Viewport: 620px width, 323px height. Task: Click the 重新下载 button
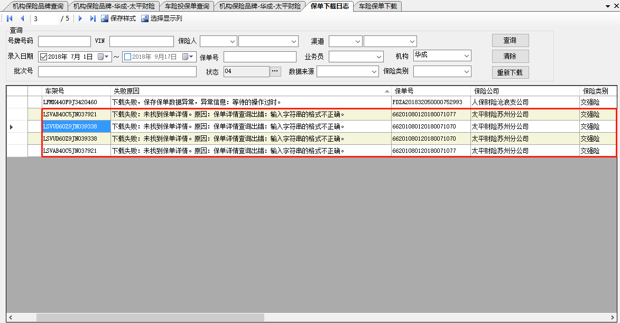click(x=510, y=72)
